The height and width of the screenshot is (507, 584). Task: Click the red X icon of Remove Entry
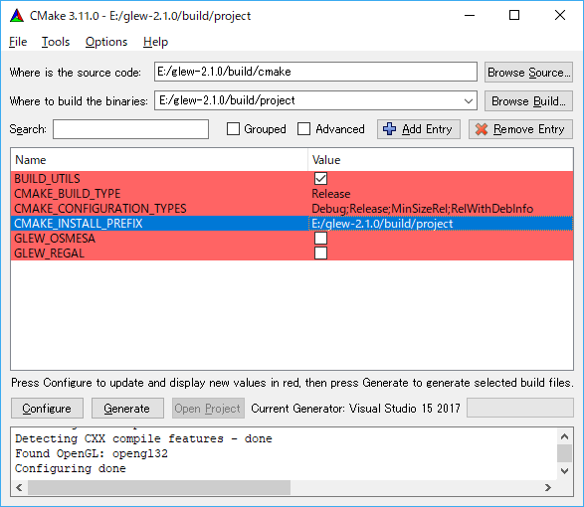tap(482, 129)
